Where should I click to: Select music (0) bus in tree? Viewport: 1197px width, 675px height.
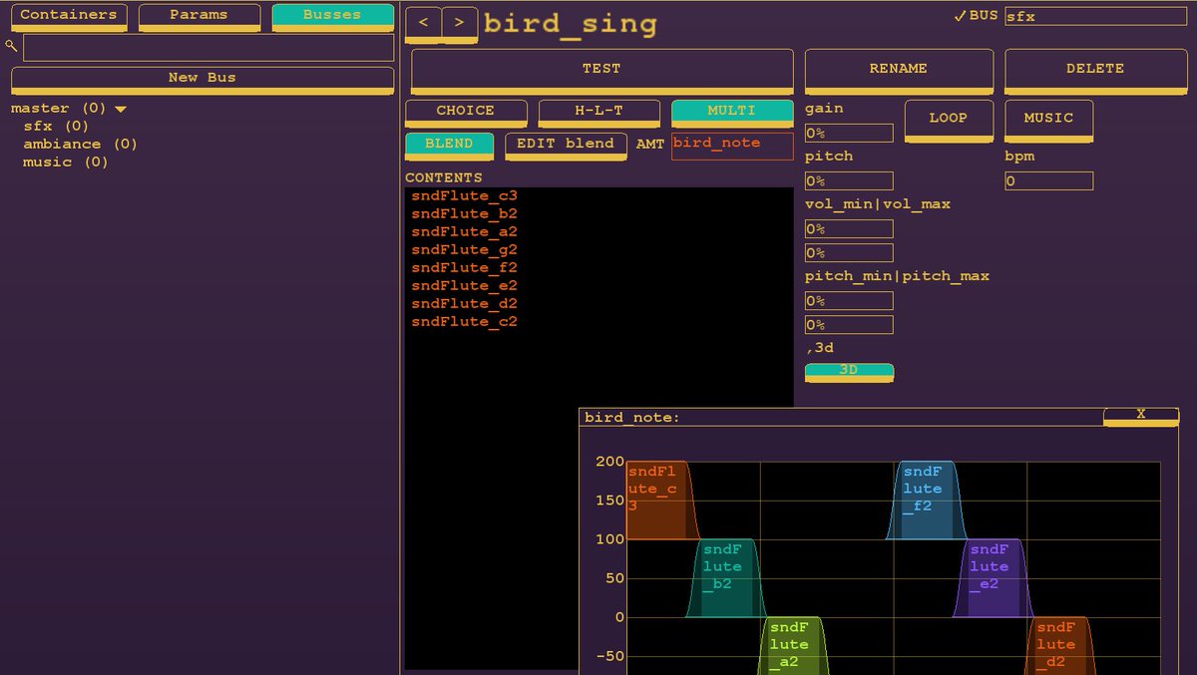pyautogui.click(x=66, y=163)
